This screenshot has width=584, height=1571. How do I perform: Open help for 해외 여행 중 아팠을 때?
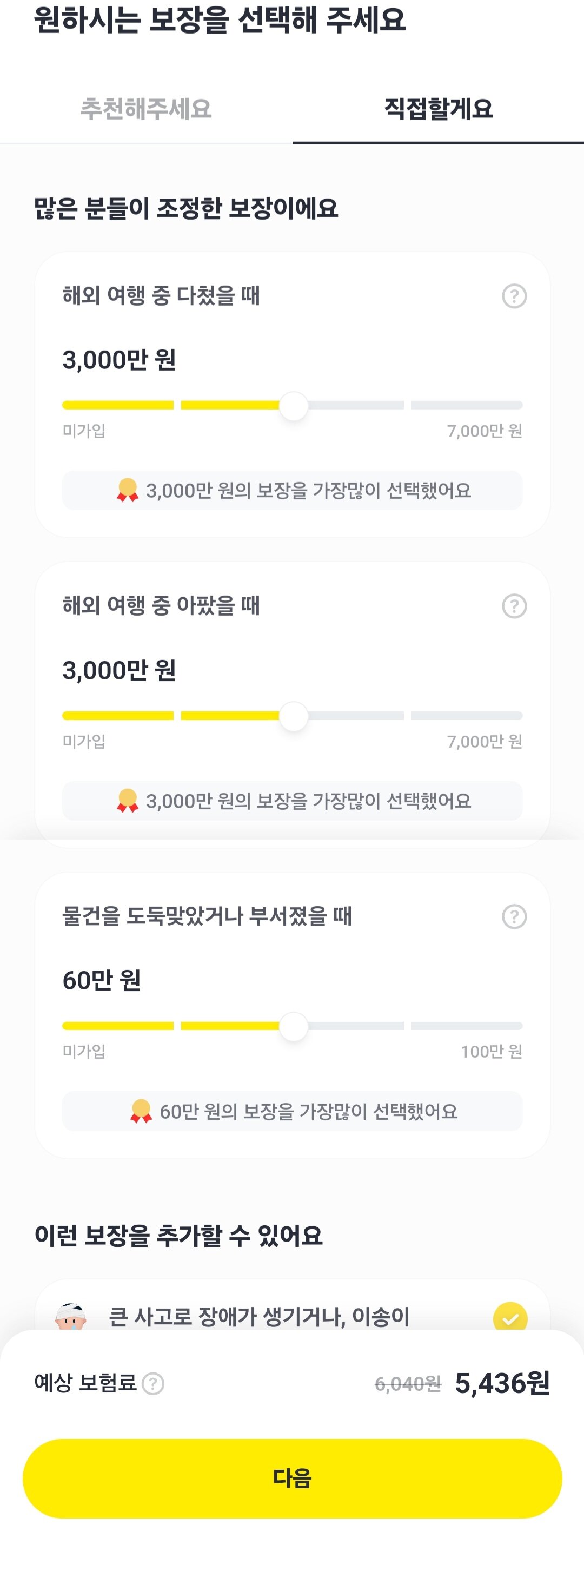point(514,606)
